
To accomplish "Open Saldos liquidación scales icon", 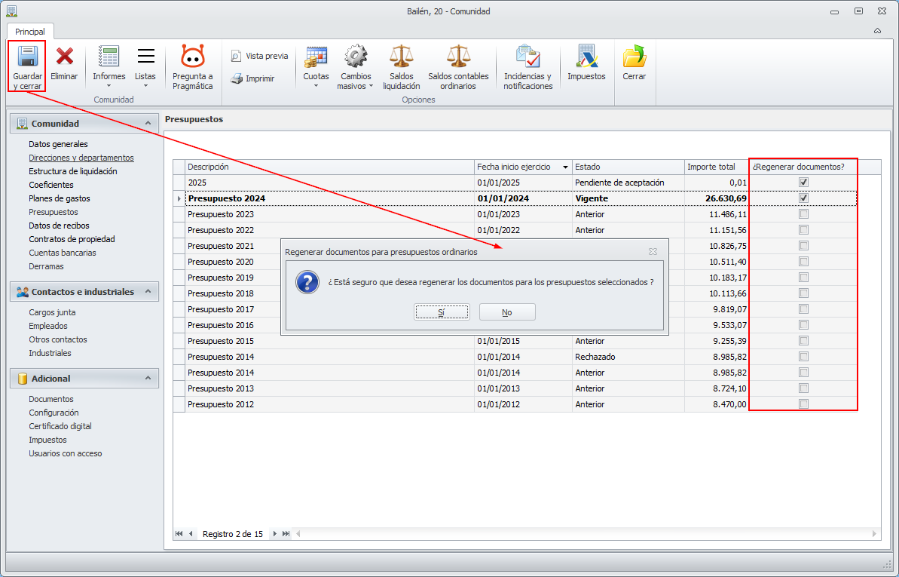I will 402,57.
